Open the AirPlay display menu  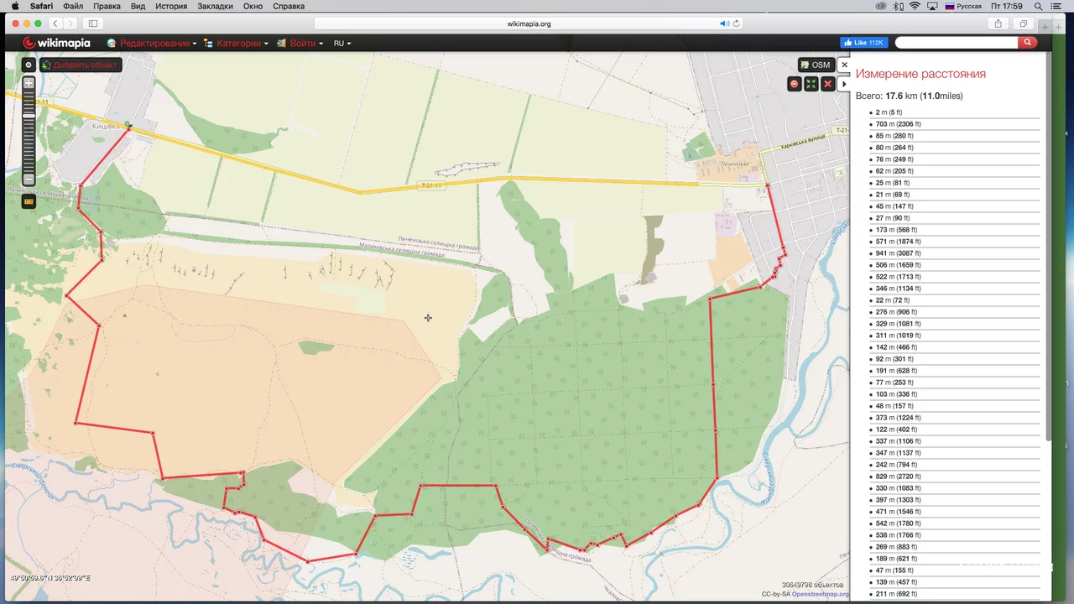(933, 6)
